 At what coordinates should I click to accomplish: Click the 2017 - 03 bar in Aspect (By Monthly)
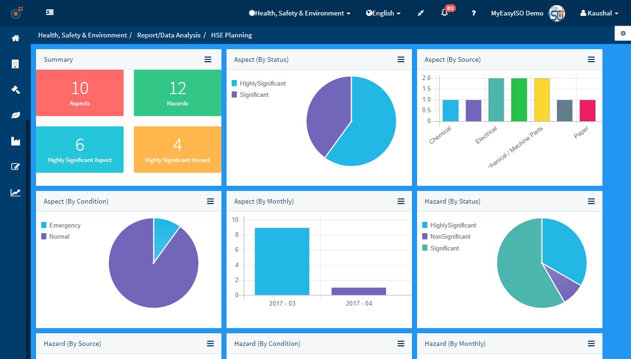coord(282,261)
